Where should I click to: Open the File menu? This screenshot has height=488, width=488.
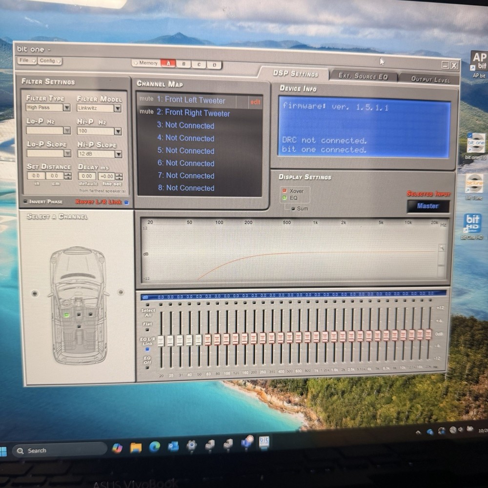coord(26,61)
